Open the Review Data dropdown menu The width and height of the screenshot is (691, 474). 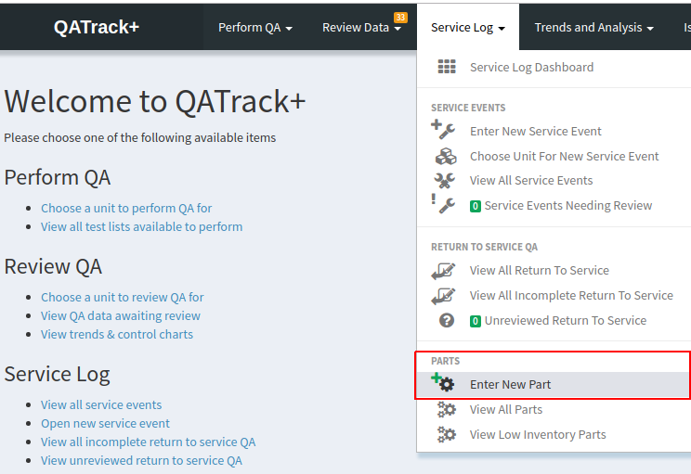point(361,27)
